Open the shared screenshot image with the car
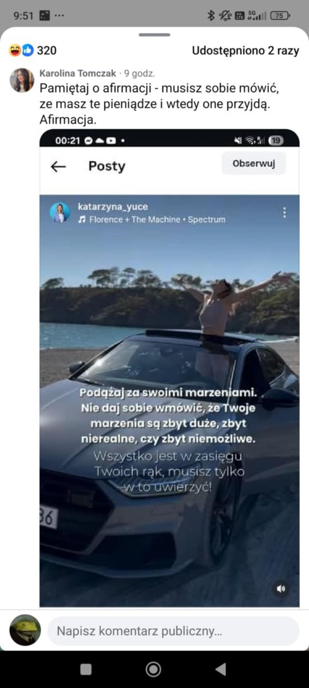This screenshot has width=309, height=688. click(169, 368)
